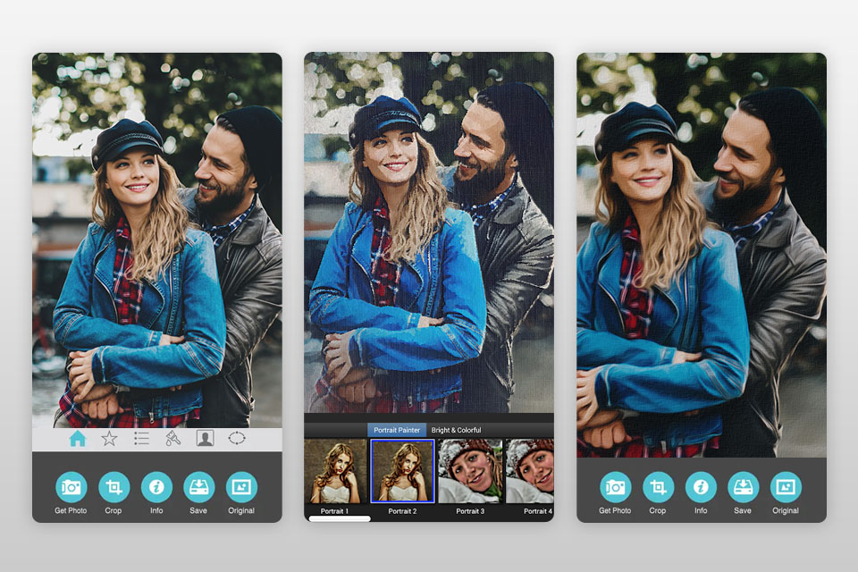Click the white horizontal scrollbar under presets
The width and height of the screenshot is (858, 572).
pyautogui.click(x=340, y=517)
